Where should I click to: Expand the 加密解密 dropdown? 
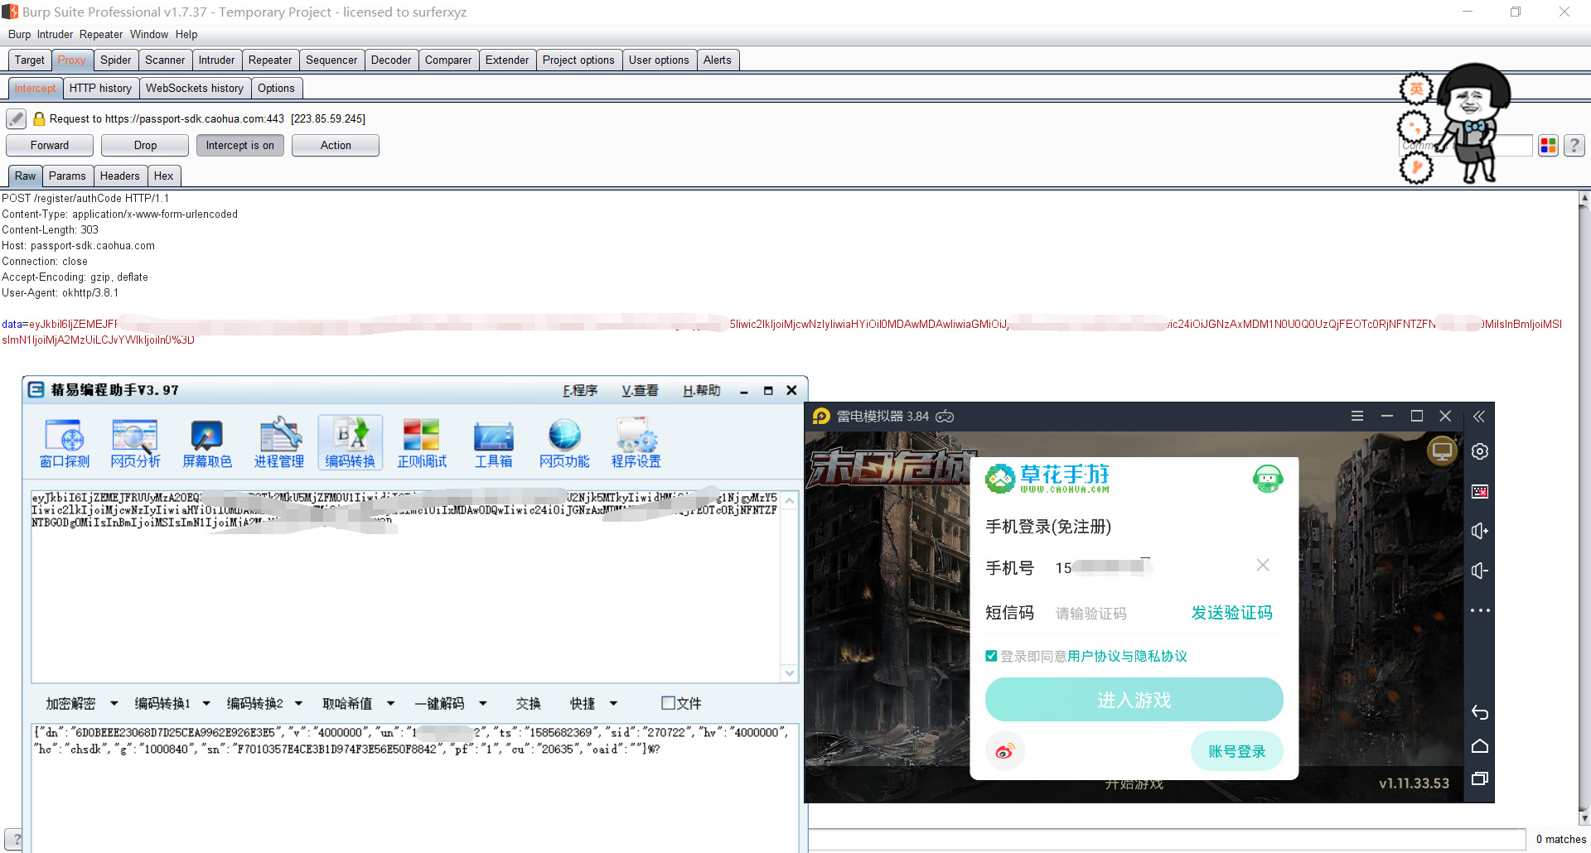[x=114, y=704]
